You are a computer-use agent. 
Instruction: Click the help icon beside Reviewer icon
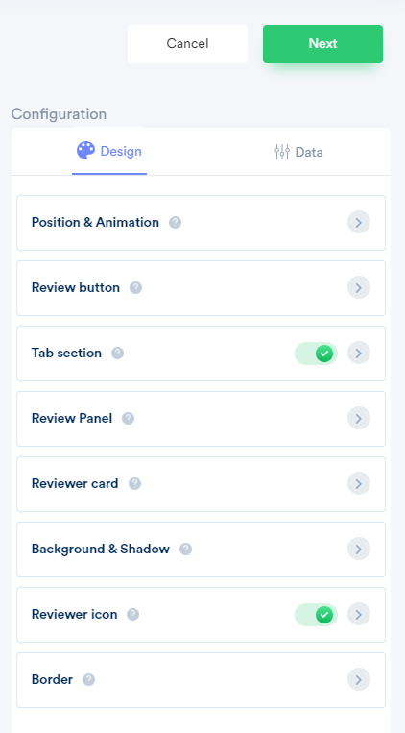click(x=133, y=614)
